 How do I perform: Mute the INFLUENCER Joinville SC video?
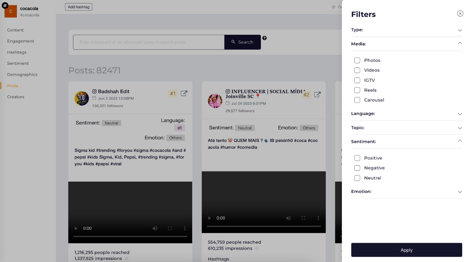tap(288, 218)
